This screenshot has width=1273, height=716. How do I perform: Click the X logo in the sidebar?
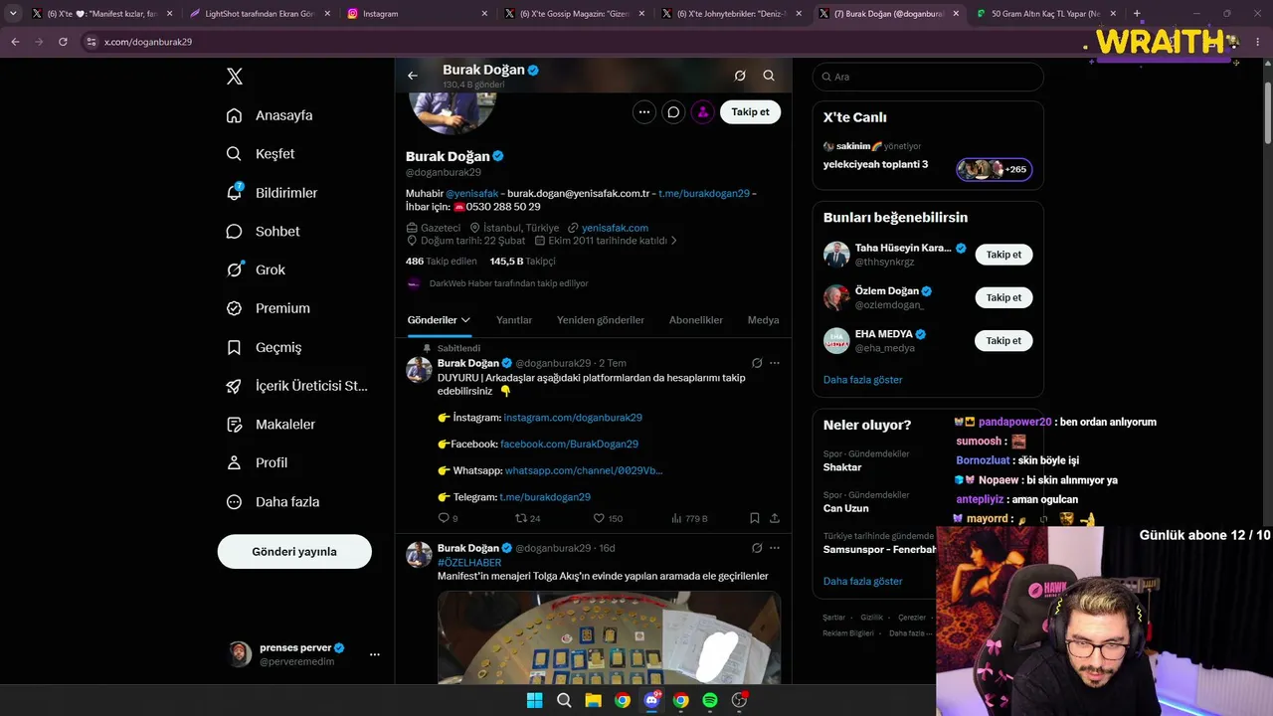235,77
